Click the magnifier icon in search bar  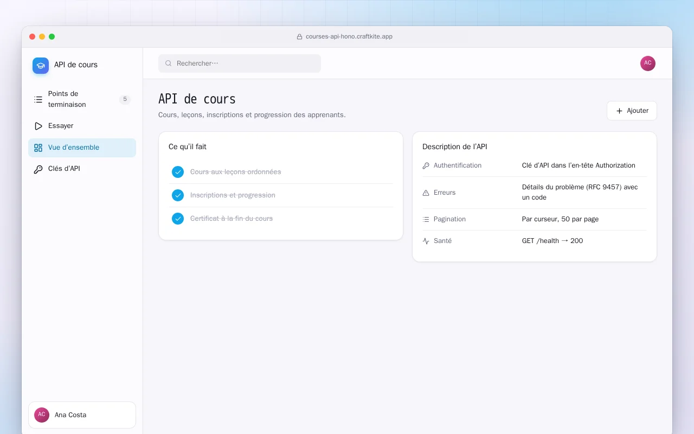[168, 63]
